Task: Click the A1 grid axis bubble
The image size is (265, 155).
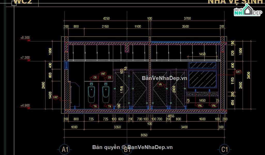Action: pyautogui.click(x=65, y=149)
